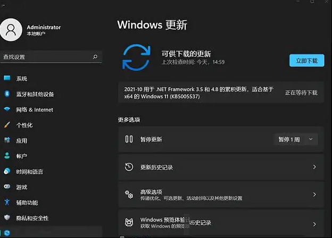Click the pause icon beside 暂停更新

(129, 139)
